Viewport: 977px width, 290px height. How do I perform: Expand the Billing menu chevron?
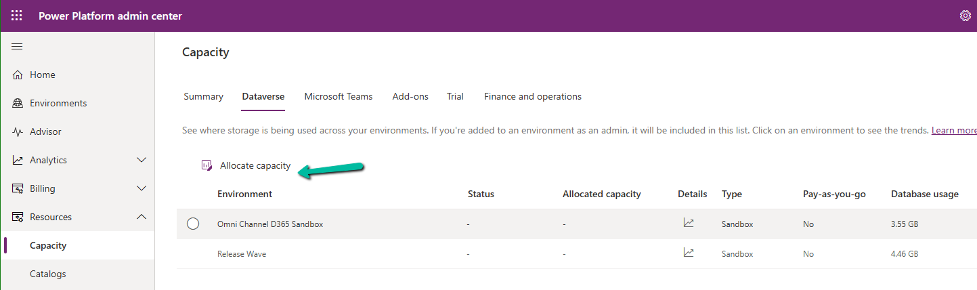[142, 188]
